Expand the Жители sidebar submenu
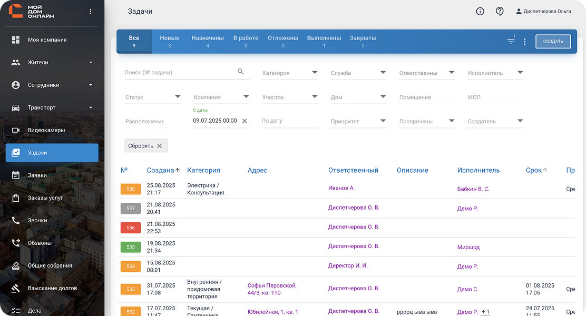Image resolution: width=586 pixels, height=316 pixels. [x=91, y=63]
